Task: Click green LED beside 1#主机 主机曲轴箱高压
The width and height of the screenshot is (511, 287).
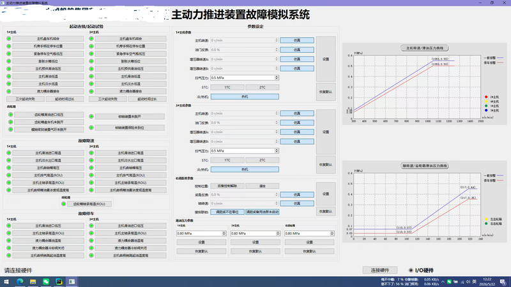Action: point(9,168)
